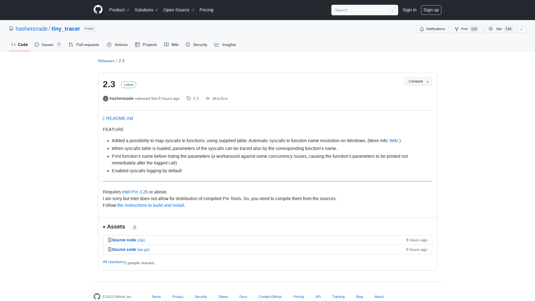This screenshot has height=301, width=535.
Task: Open hasherezade's profile from release author
Action: 121,98
